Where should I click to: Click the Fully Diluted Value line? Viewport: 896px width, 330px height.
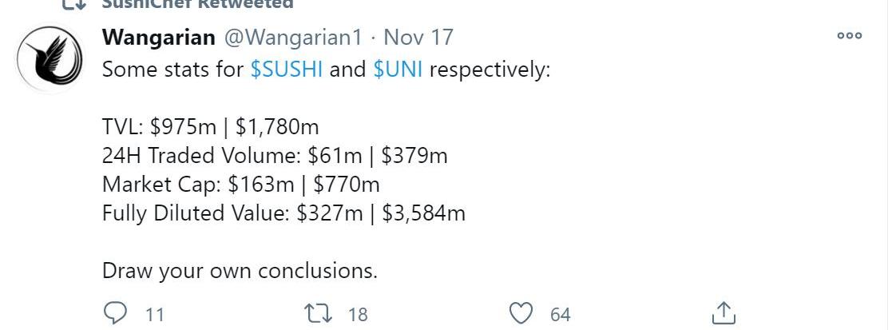pos(284,213)
